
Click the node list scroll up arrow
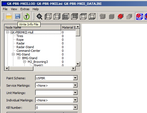(78, 27)
